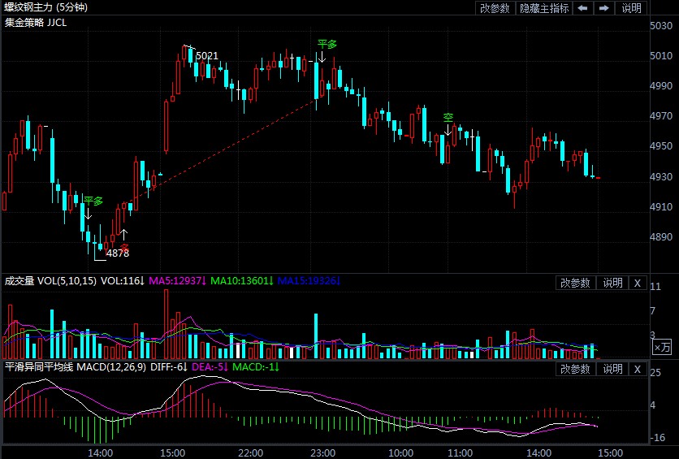This screenshot has width=679, height=459.
Task: Click the 5021 high price annotation
Action: [207, 56]
